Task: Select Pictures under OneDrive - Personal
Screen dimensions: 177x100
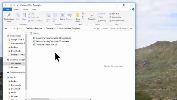Action: pyautogui.click(x=13, y=67)
